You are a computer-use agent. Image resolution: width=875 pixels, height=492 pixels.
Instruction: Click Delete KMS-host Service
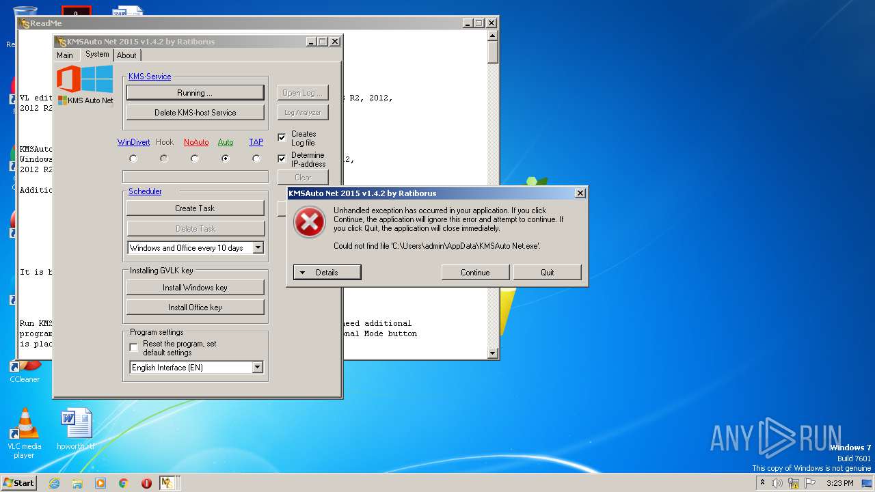(x=196, y=113)
